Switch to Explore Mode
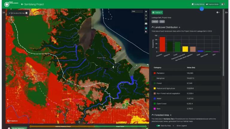Screen dimensions: 230x129 click(212, 4)
